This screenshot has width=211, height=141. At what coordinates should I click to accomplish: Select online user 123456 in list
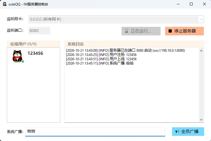[34, 56]
